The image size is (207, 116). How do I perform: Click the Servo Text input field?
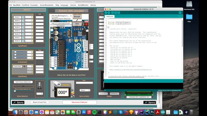[84, 83]
